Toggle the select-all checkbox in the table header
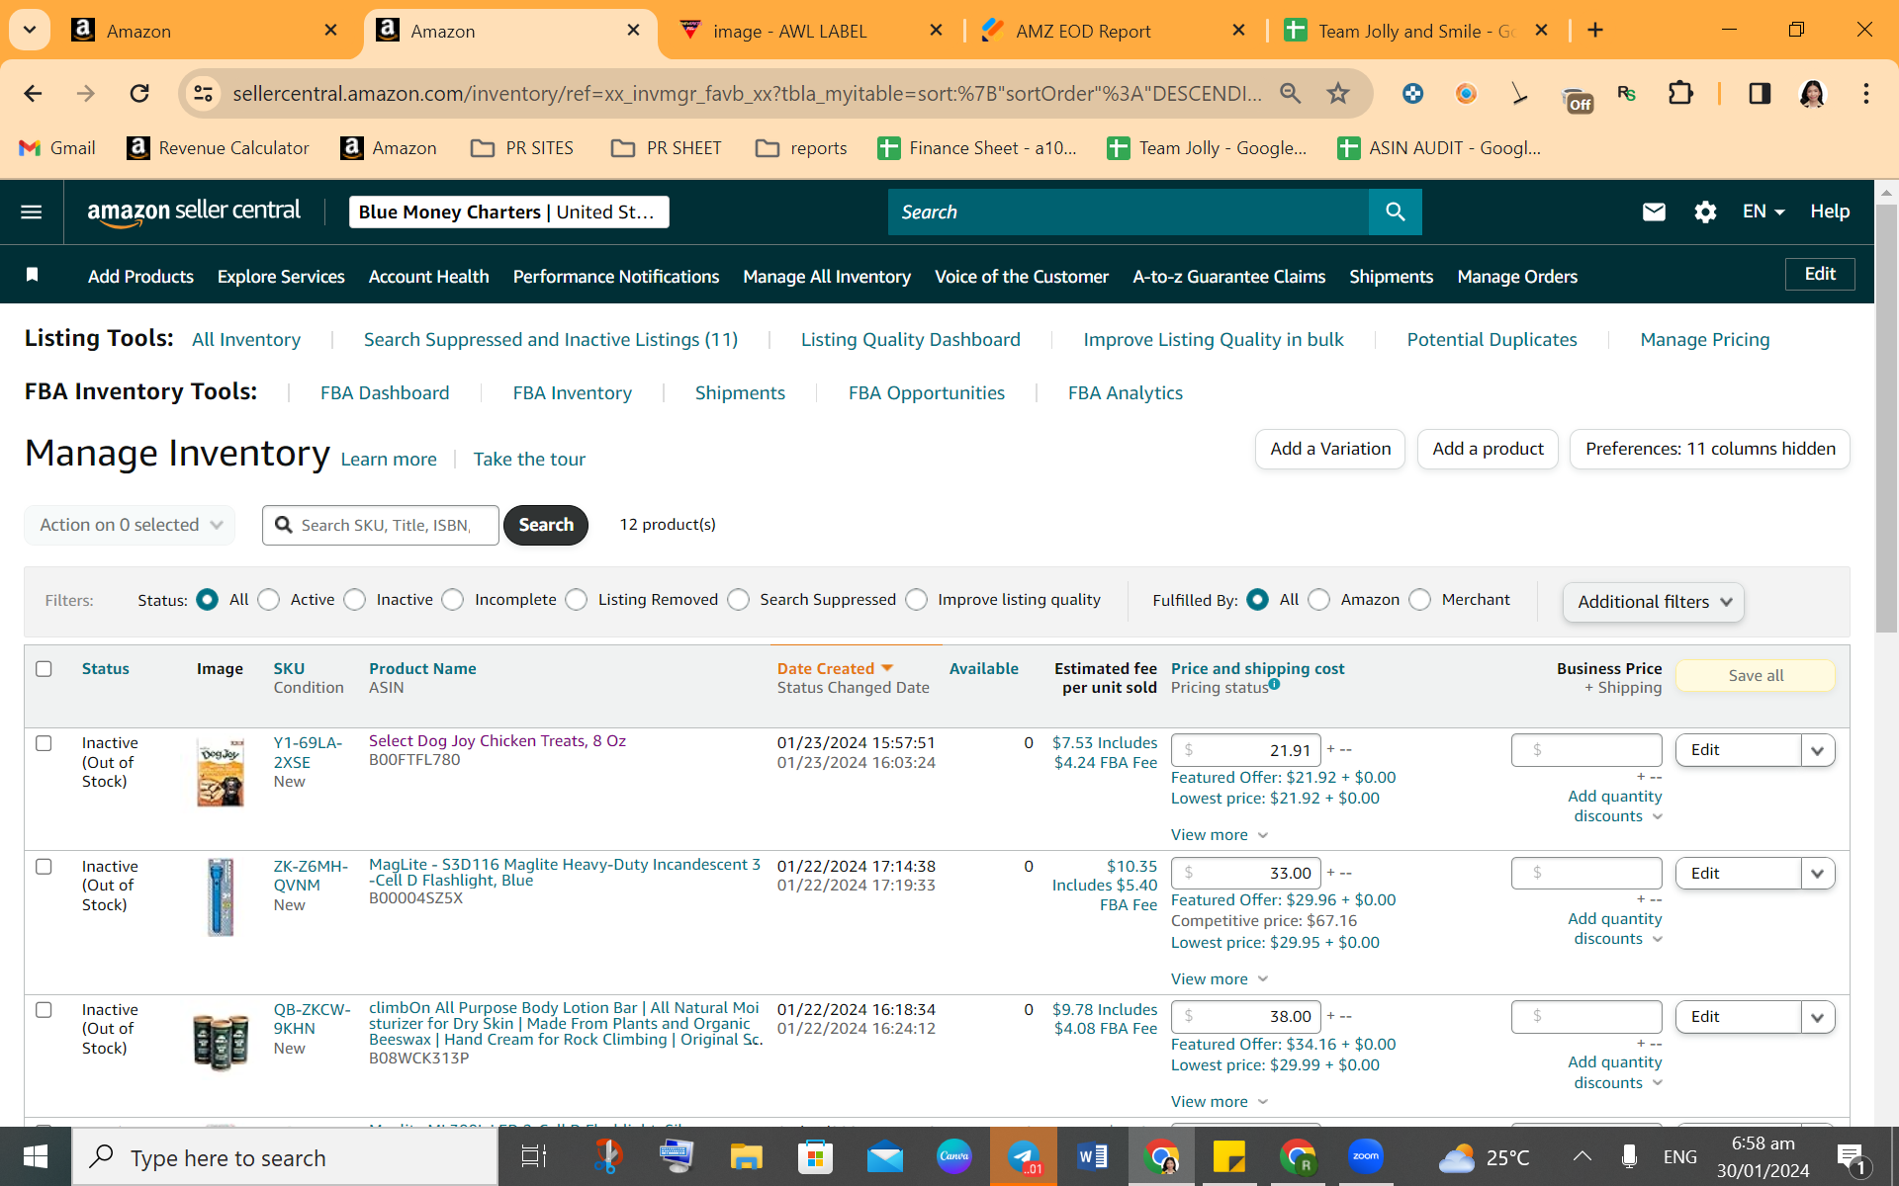 [44, 669]
